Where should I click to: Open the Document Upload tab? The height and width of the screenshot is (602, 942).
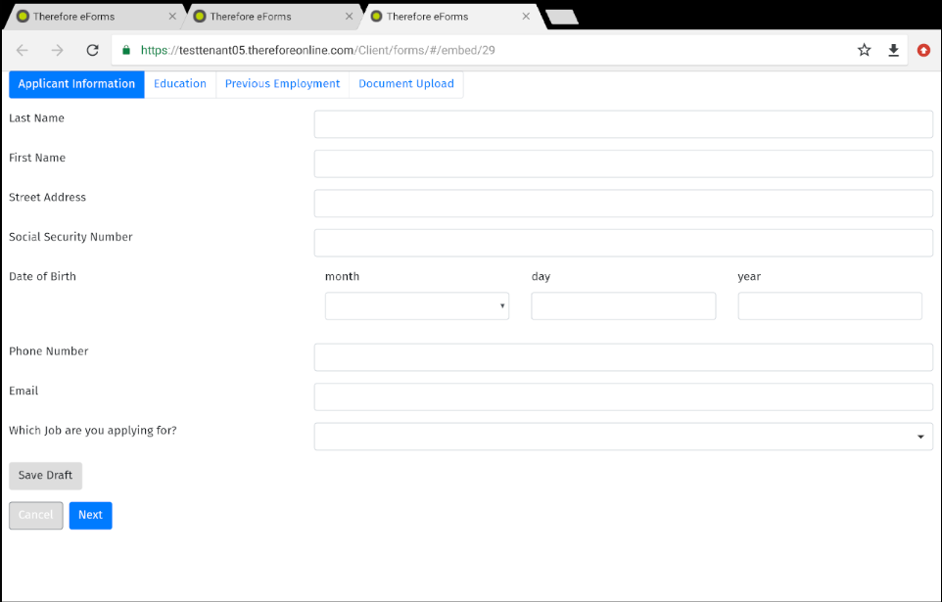pyautogui.click(x=406, y=84)
